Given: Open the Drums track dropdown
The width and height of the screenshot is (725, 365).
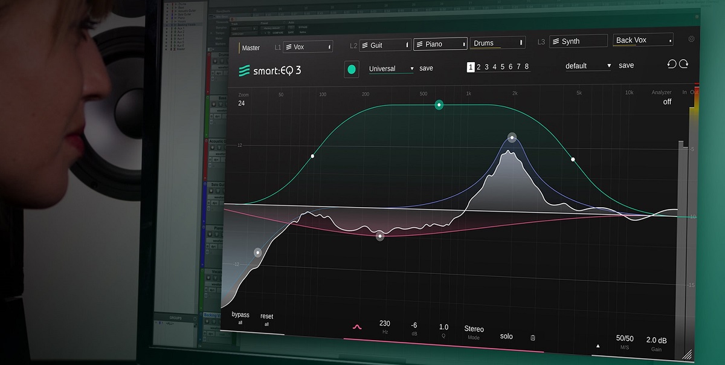Looking at the screenshot, I should (498, 43).
